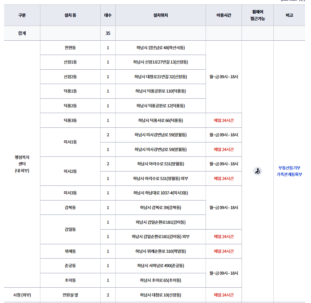Click the 대수 column header
Screen dimensions: 311x303
coord(108,15)
